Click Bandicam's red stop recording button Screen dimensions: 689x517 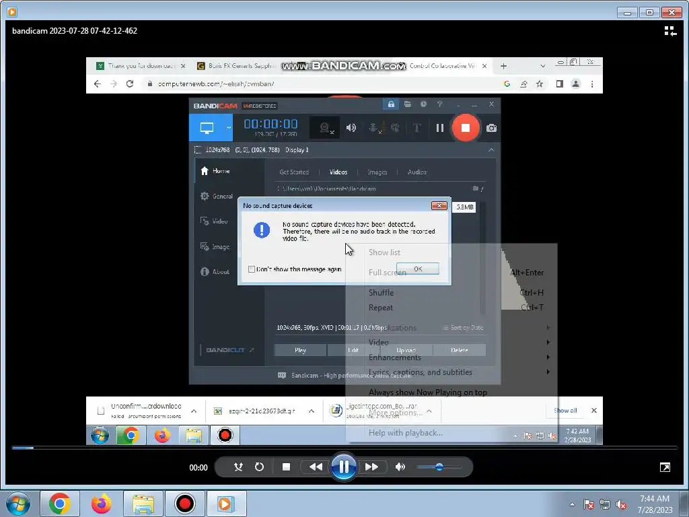pyautogui.click(x=466, y=128)
